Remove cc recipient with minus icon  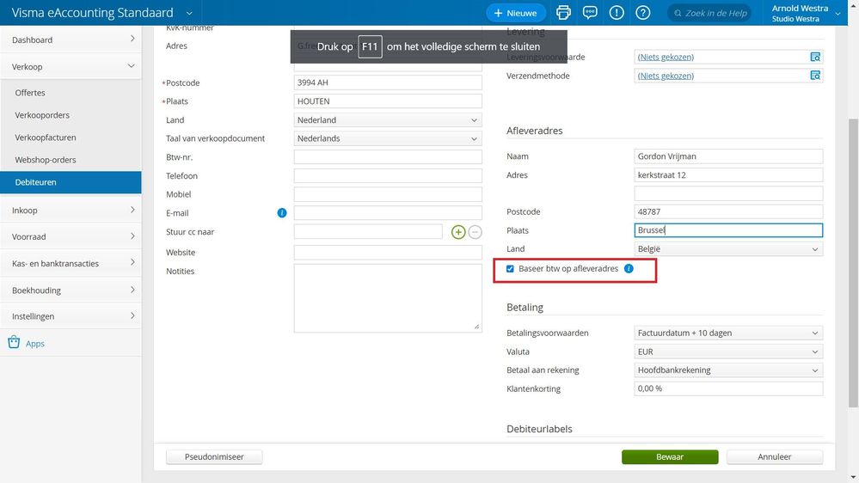475,232
